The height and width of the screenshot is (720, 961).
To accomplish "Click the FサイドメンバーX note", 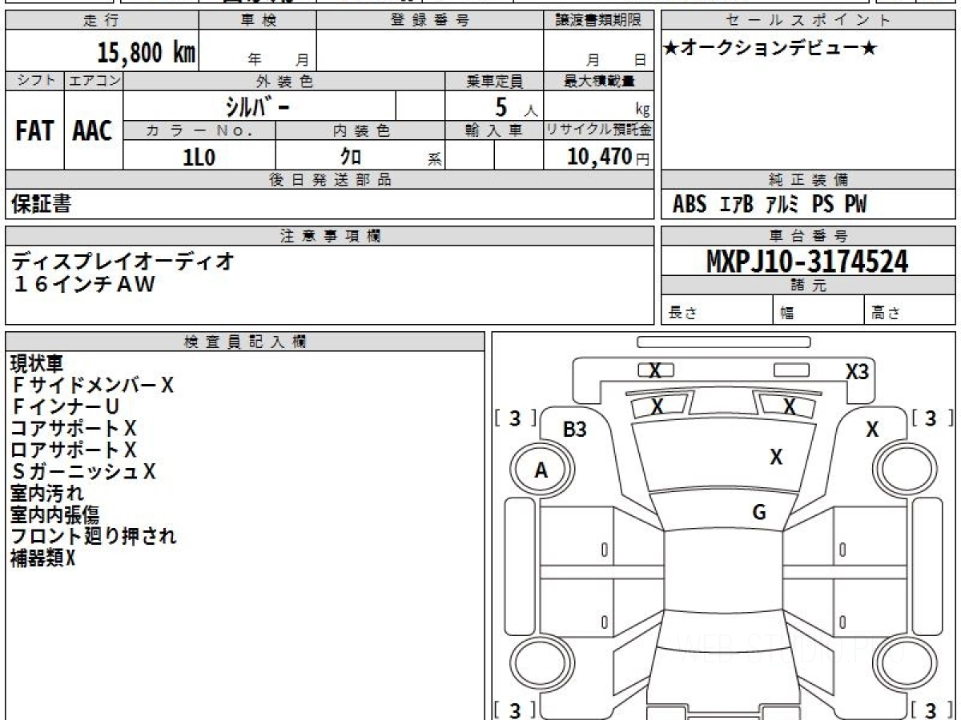I will (x=93, y=386).
